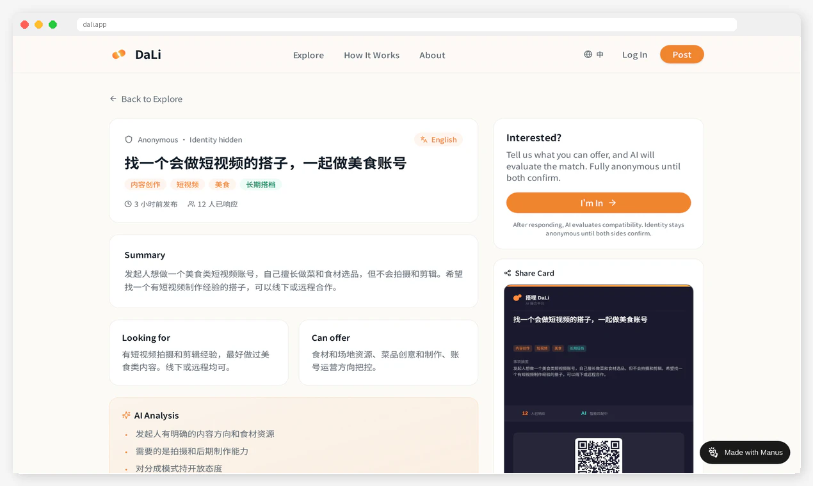Click the people icon by 12 人已响应
The image size is (813, 486).
pyautogui.click(x=191, y=204)
